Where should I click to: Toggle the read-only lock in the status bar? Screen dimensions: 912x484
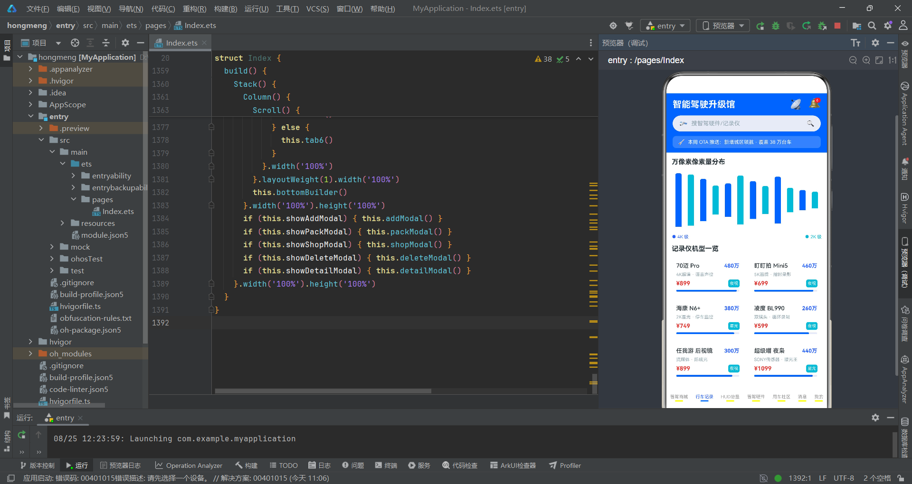point(901,478)
